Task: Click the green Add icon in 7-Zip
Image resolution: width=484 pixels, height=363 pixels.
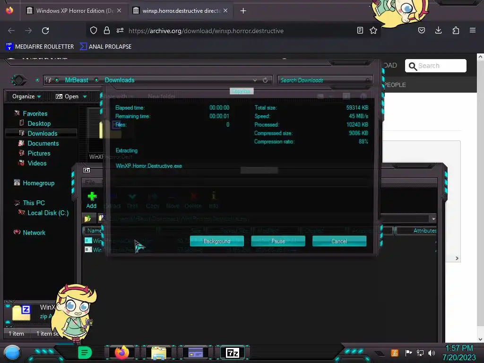Action: tap(92, 200)
